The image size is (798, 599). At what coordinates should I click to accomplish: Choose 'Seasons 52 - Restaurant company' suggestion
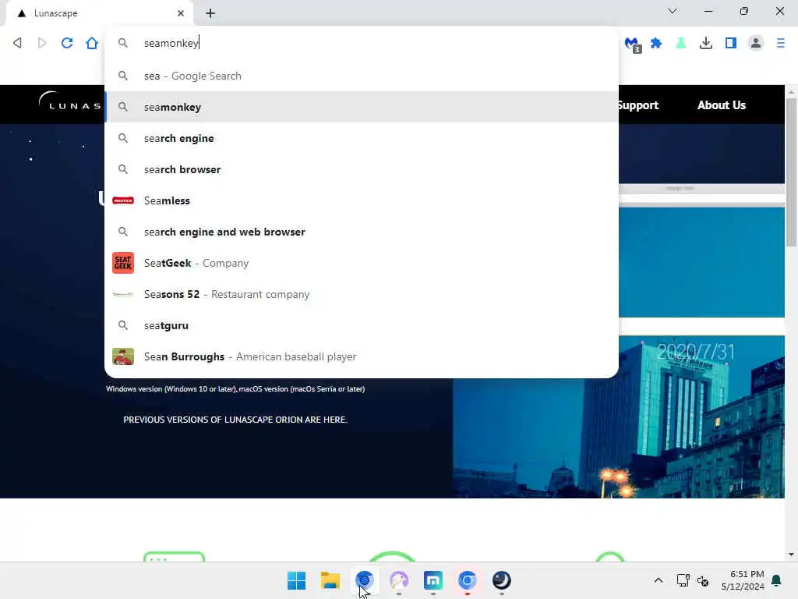tap(362, 294)
